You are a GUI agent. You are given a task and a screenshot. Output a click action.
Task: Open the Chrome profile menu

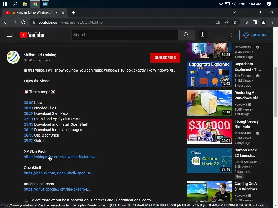pyautogui.click(x=263, y=22)
